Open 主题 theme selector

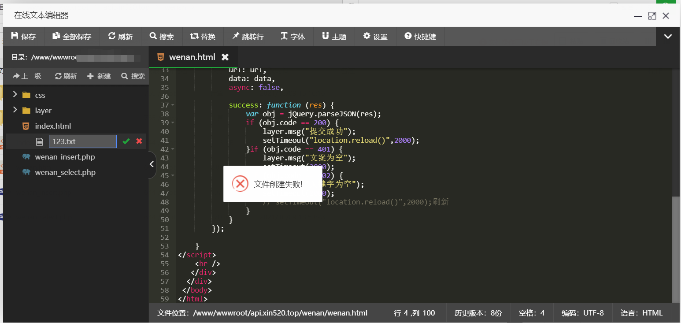point(334,37)
